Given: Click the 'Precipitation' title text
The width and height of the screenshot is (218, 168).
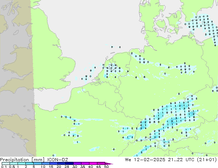Looking at the screenshot, I should 14,160.
